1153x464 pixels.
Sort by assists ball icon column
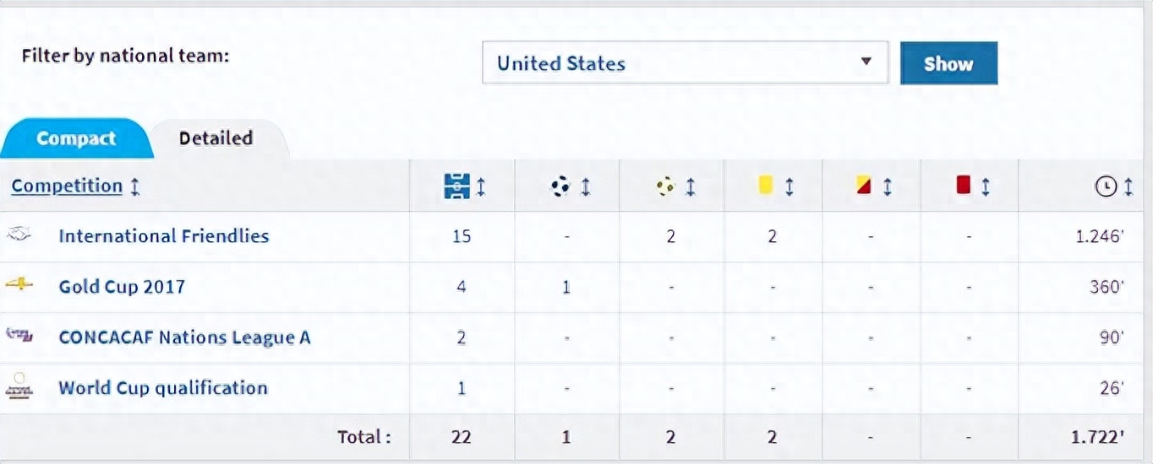[666, 186]
